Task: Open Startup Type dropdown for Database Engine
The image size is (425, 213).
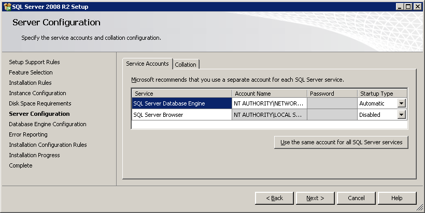Action: pos(401,103)
